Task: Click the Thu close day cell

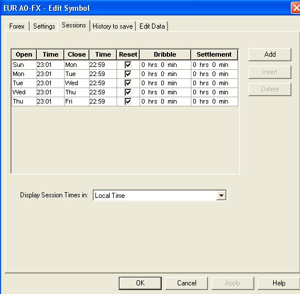Action: click(x=77, y=92)
